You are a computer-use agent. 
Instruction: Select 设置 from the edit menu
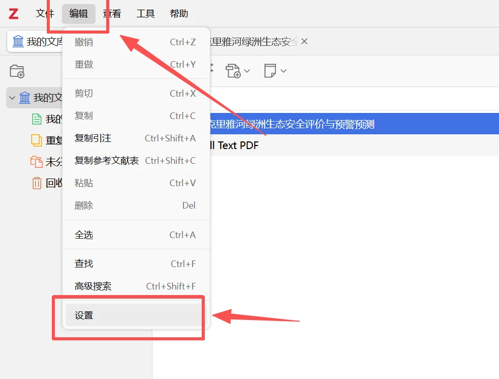132,315
